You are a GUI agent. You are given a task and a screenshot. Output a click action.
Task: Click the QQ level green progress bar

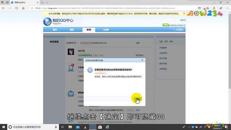point(85,55)
